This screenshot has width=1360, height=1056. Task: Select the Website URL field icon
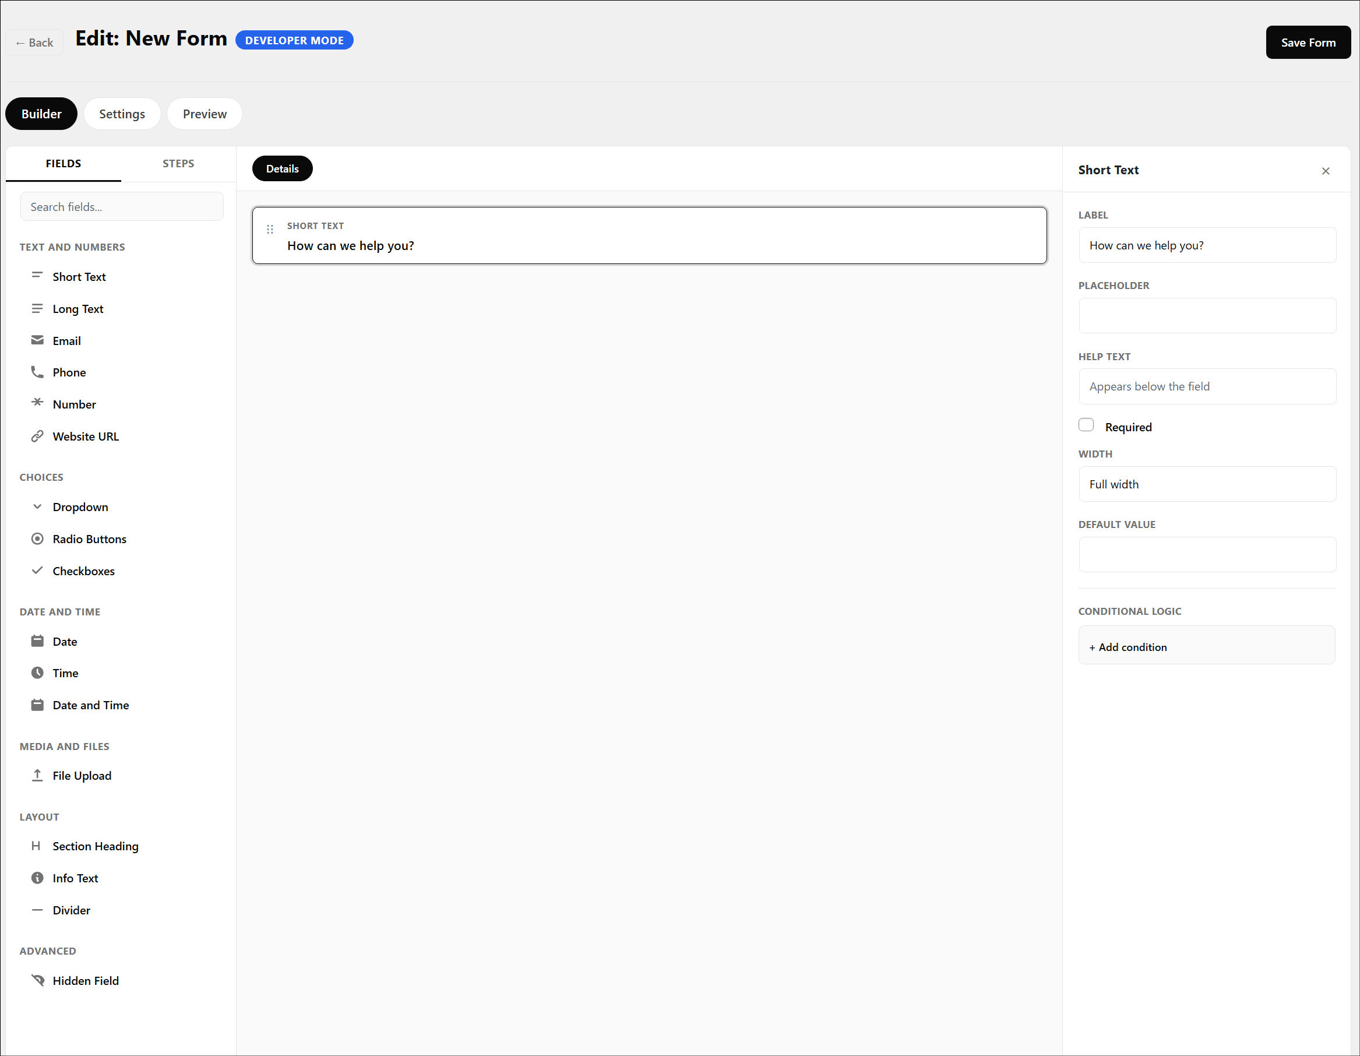37,436
